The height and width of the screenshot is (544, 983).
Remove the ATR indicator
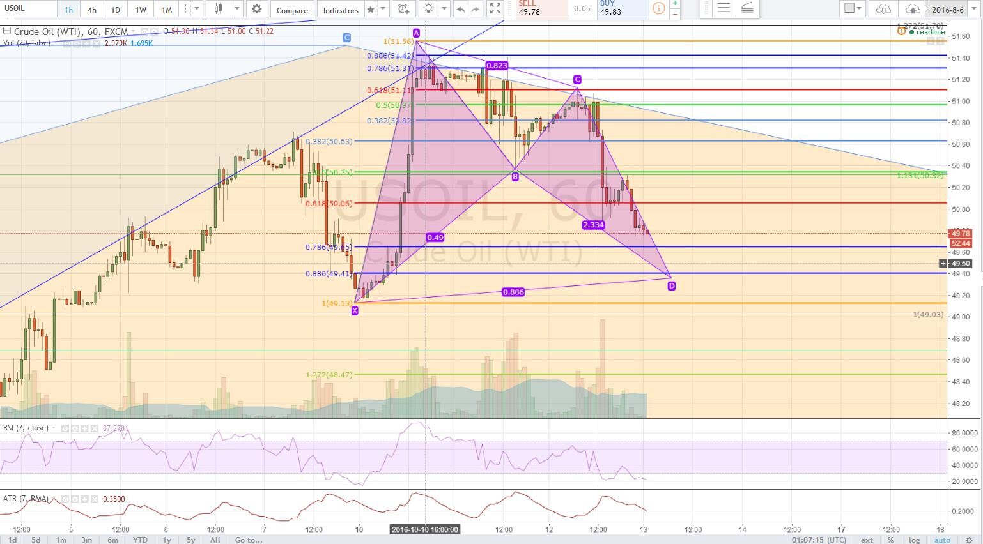(x=93, y=499)
